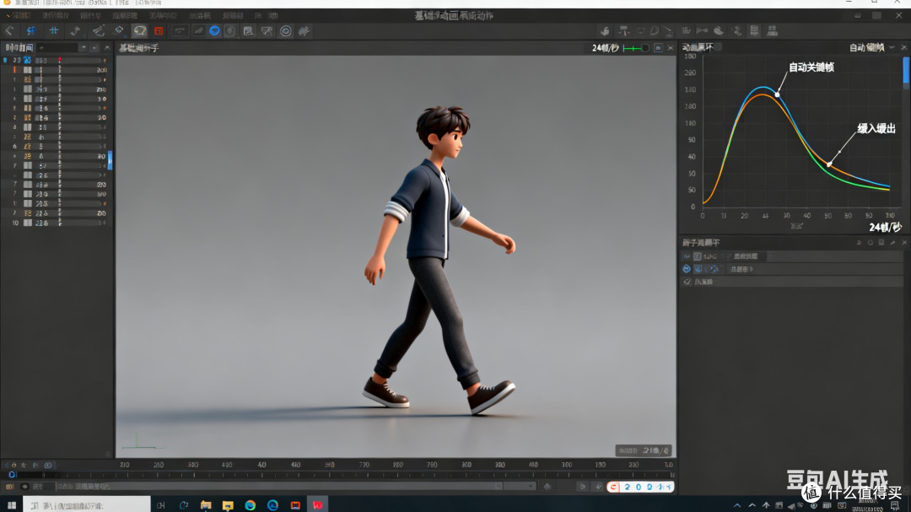Viewport: 911px width, 512px height.
Task: Click the 24帧/秒 frame rate in viewport header
Action: [x=606, y=48]
